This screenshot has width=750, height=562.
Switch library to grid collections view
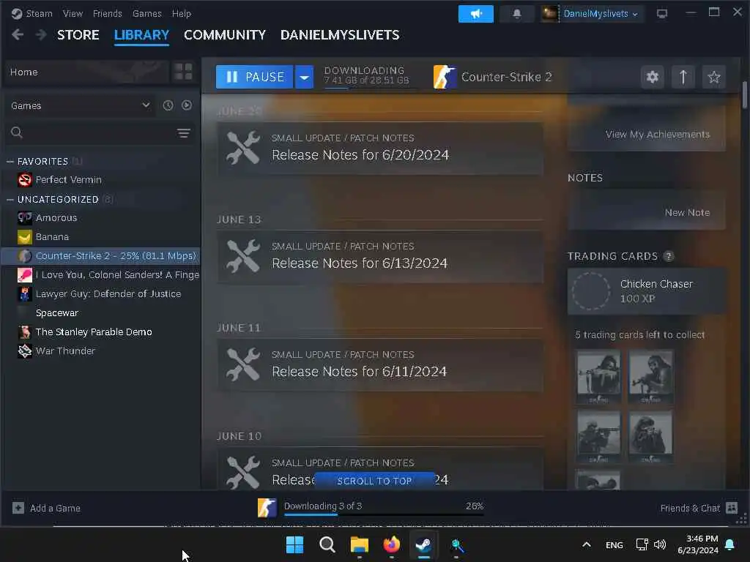point(183,72)
